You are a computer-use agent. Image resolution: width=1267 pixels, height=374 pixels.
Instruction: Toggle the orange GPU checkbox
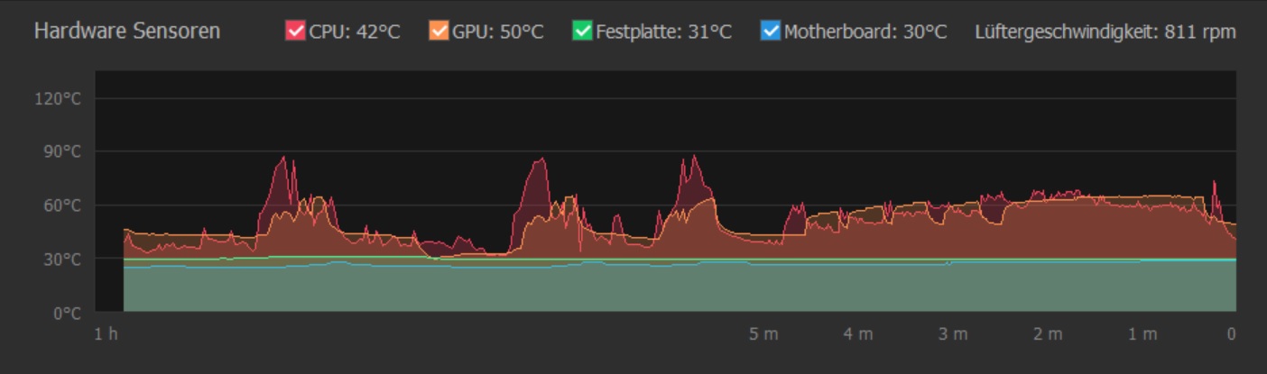[x=439, y=32]
